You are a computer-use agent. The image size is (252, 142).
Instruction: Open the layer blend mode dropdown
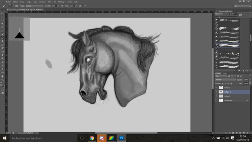[225, 80]
